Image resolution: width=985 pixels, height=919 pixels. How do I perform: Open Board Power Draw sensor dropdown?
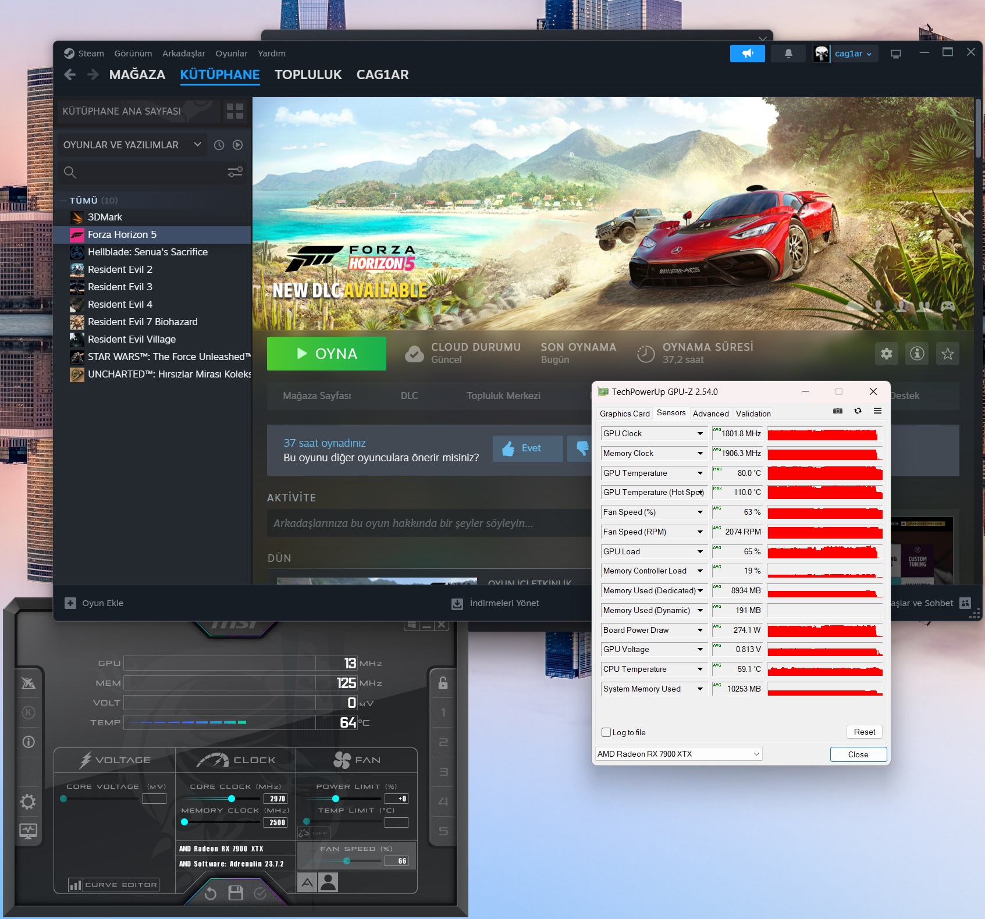click(x=700, y=630)
